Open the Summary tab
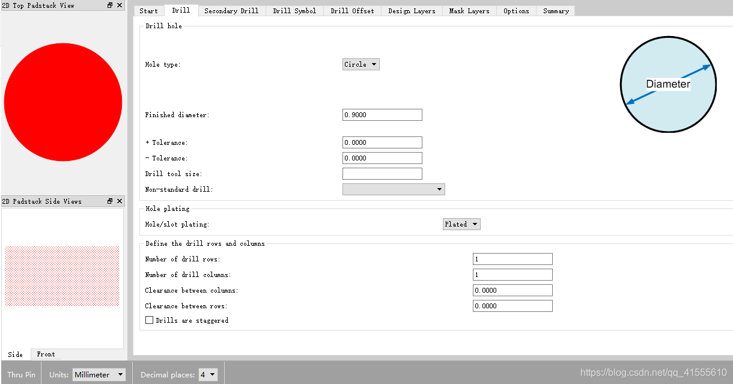The height and width of the screenshot is (384, 733). [x=556, y=11]
